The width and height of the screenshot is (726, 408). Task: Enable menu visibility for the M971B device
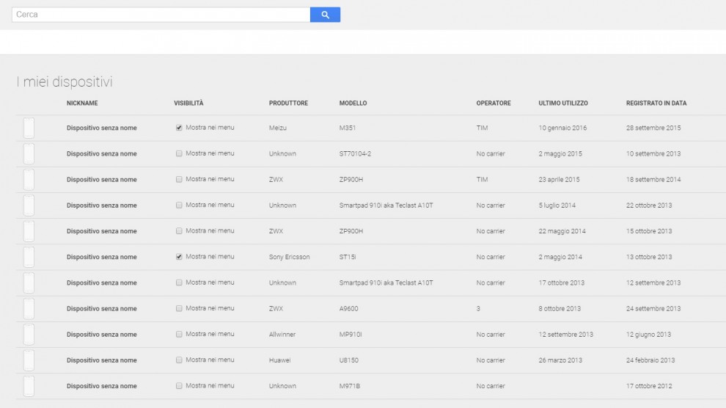(x=179, y=386)
